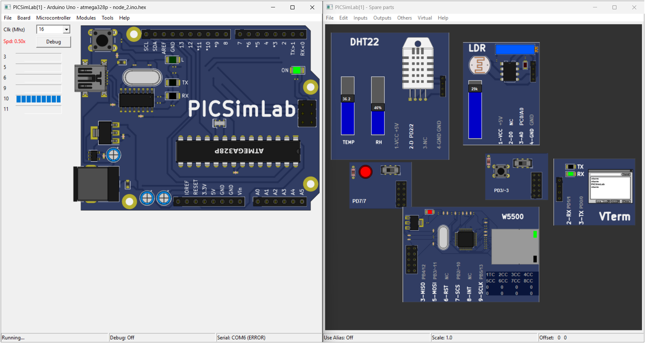Click the green RX LED on the VTerm part
Screen dimensions: 645x343
571,174
